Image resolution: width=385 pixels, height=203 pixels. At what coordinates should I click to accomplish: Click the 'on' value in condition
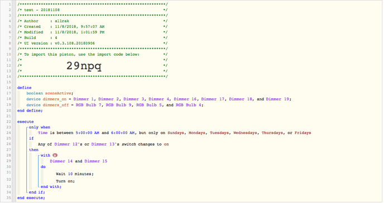[x=166, y=144]
